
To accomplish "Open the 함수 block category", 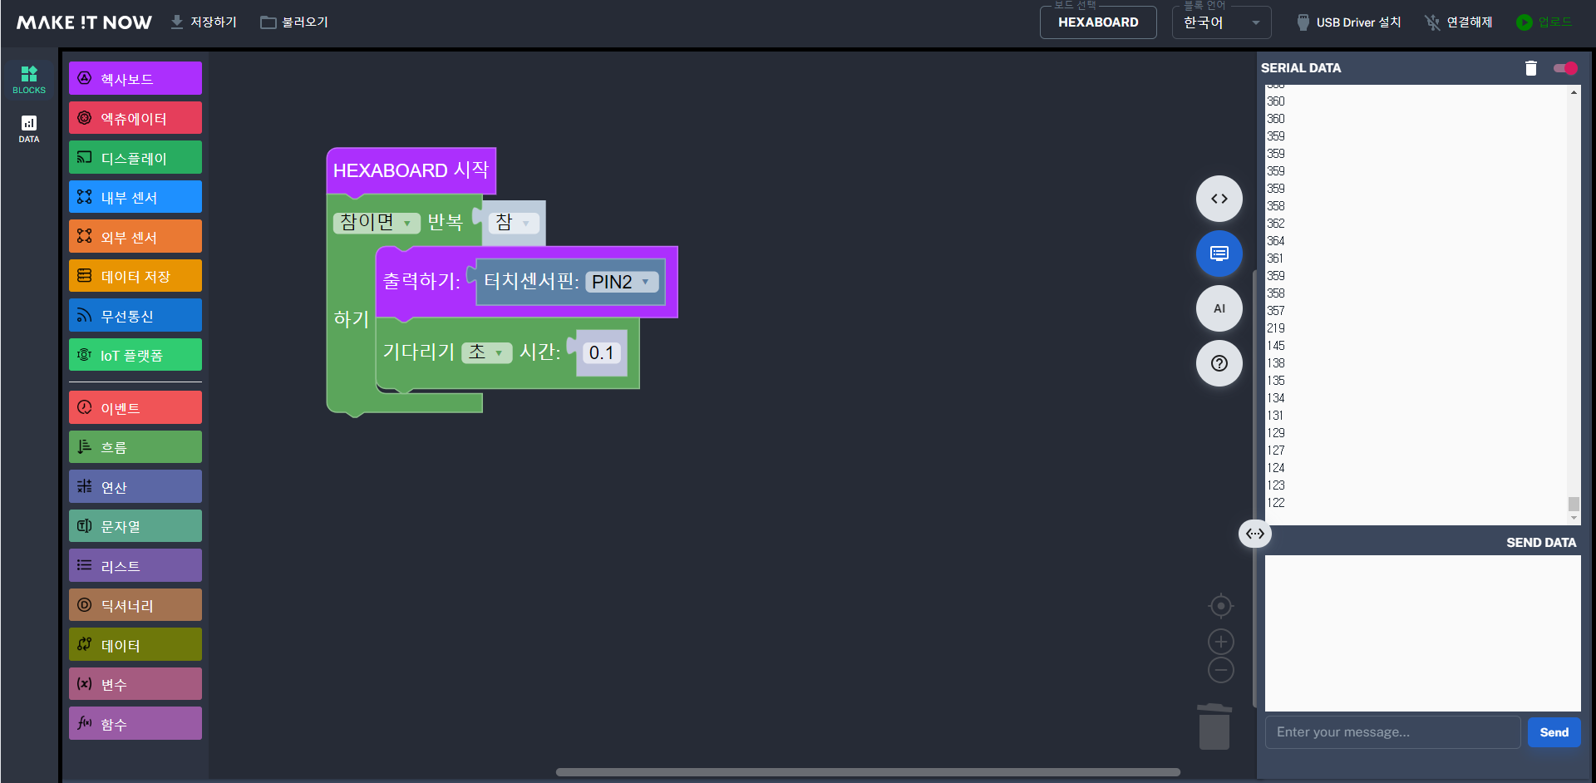I will pos(135,724).
